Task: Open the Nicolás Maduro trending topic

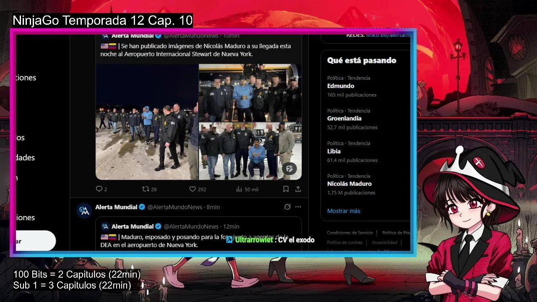Action: point(349,184)
